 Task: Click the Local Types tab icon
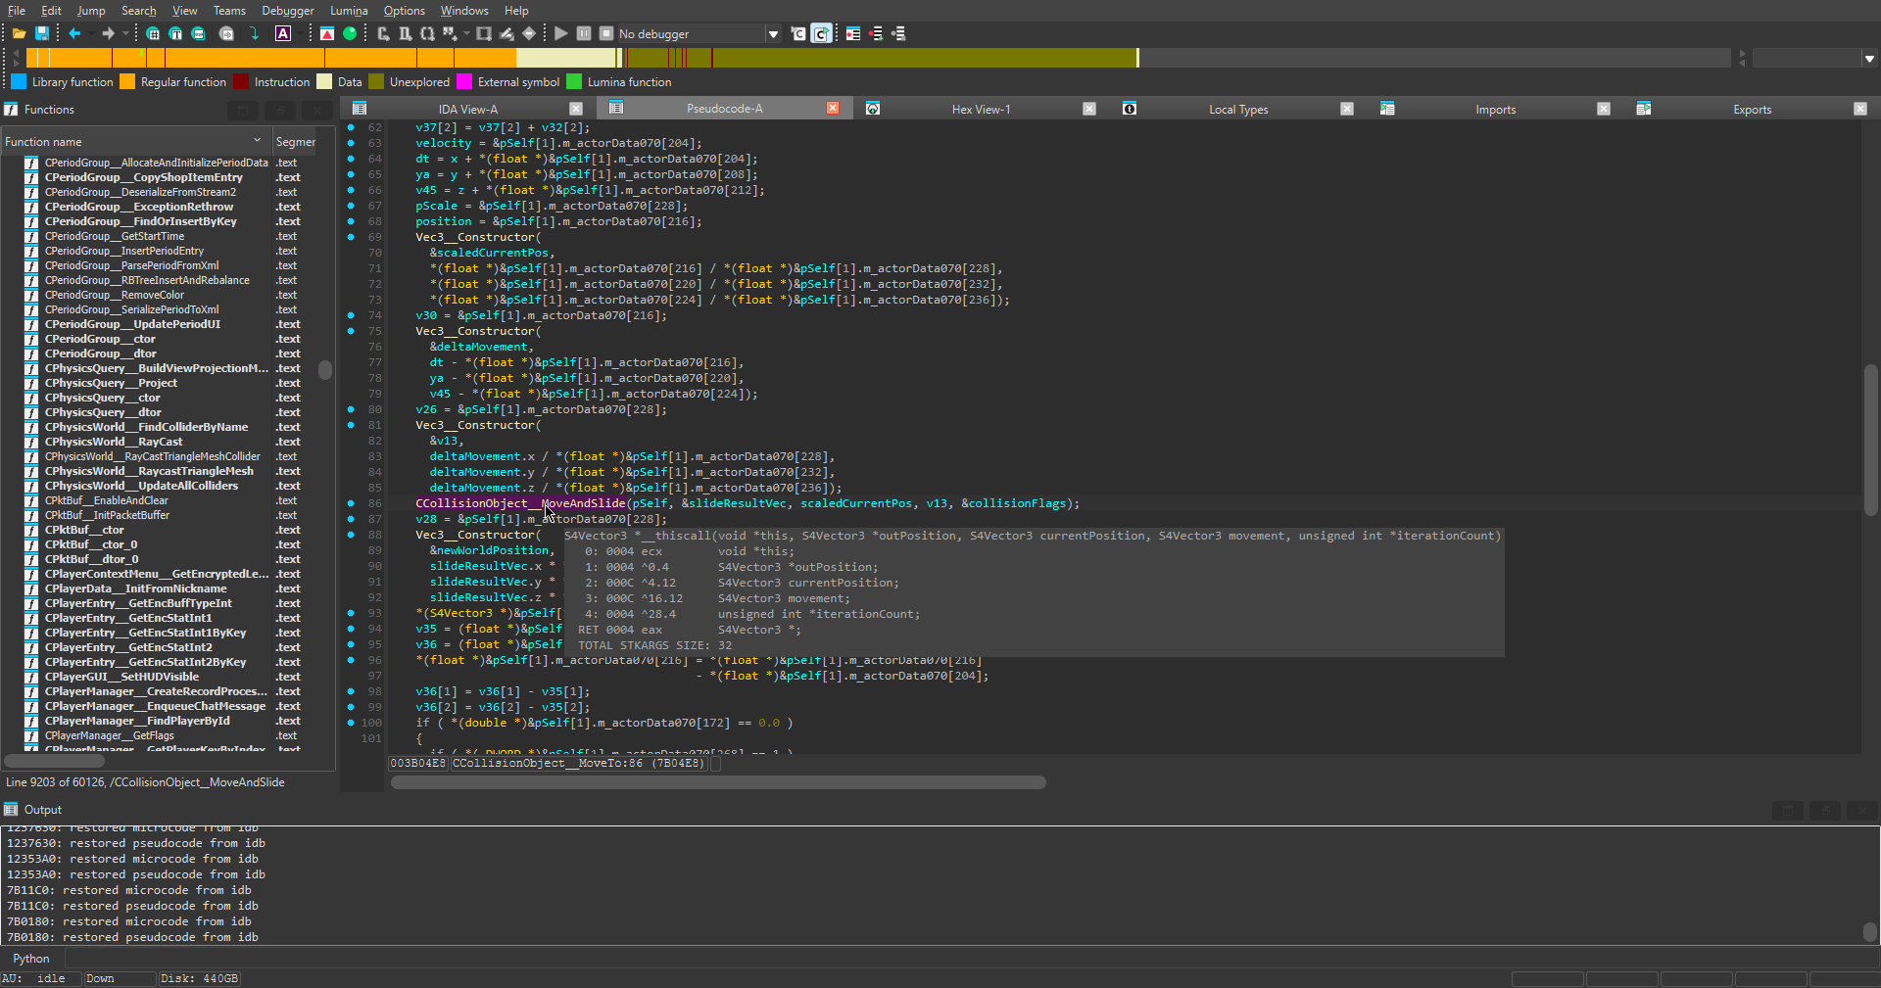[x=1130, y=109]
